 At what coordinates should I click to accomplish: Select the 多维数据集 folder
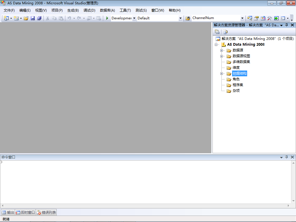click(x=241, y=62)
